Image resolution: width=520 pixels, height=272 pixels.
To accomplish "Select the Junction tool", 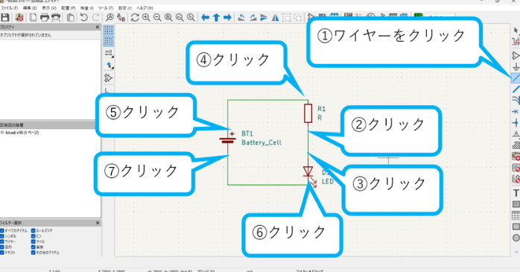I will click(x=516, y=123).
